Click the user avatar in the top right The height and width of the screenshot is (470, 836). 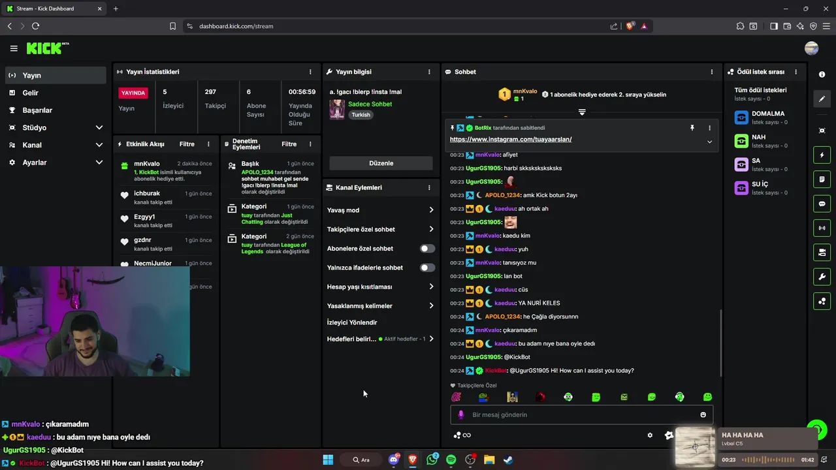coord(812,48)
